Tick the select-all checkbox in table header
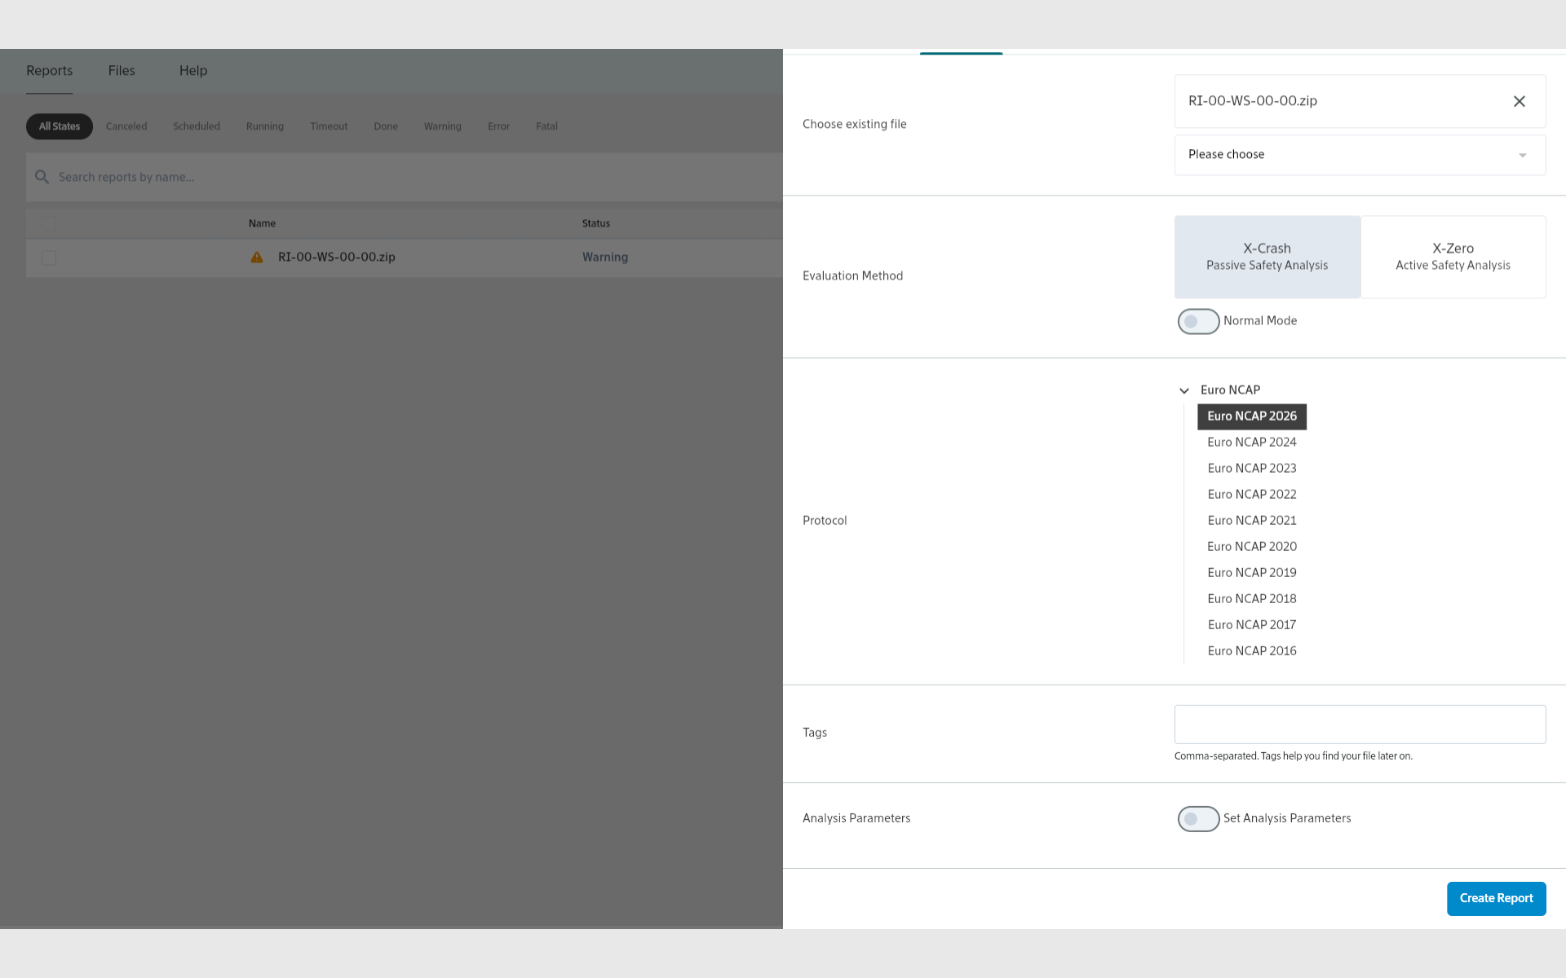 coord(49,223)
